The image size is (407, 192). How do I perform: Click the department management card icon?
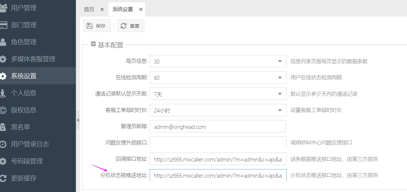click(3, 25)
